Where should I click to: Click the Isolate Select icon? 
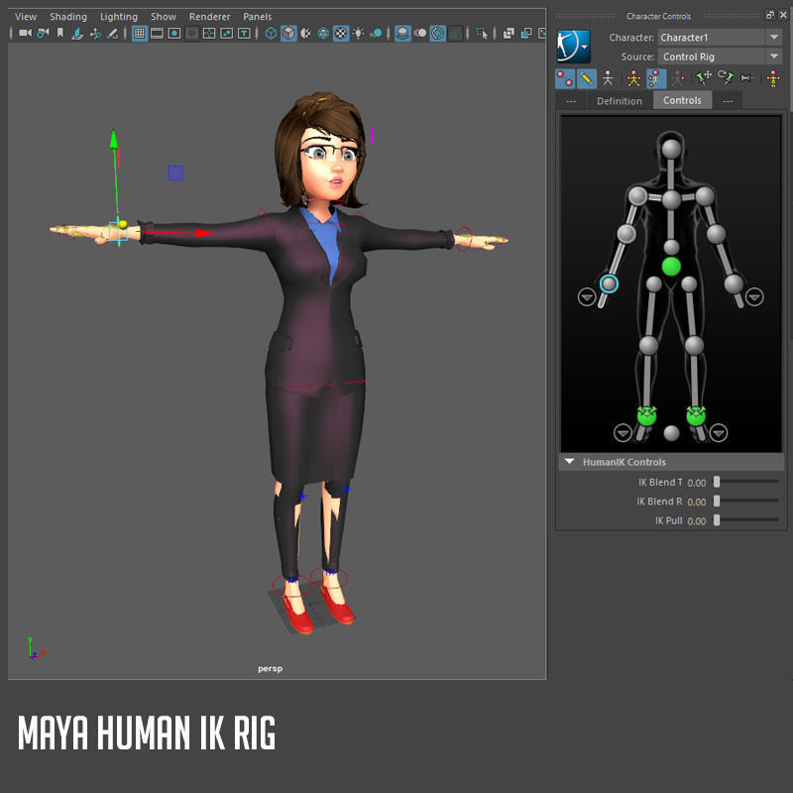point(482,34)
